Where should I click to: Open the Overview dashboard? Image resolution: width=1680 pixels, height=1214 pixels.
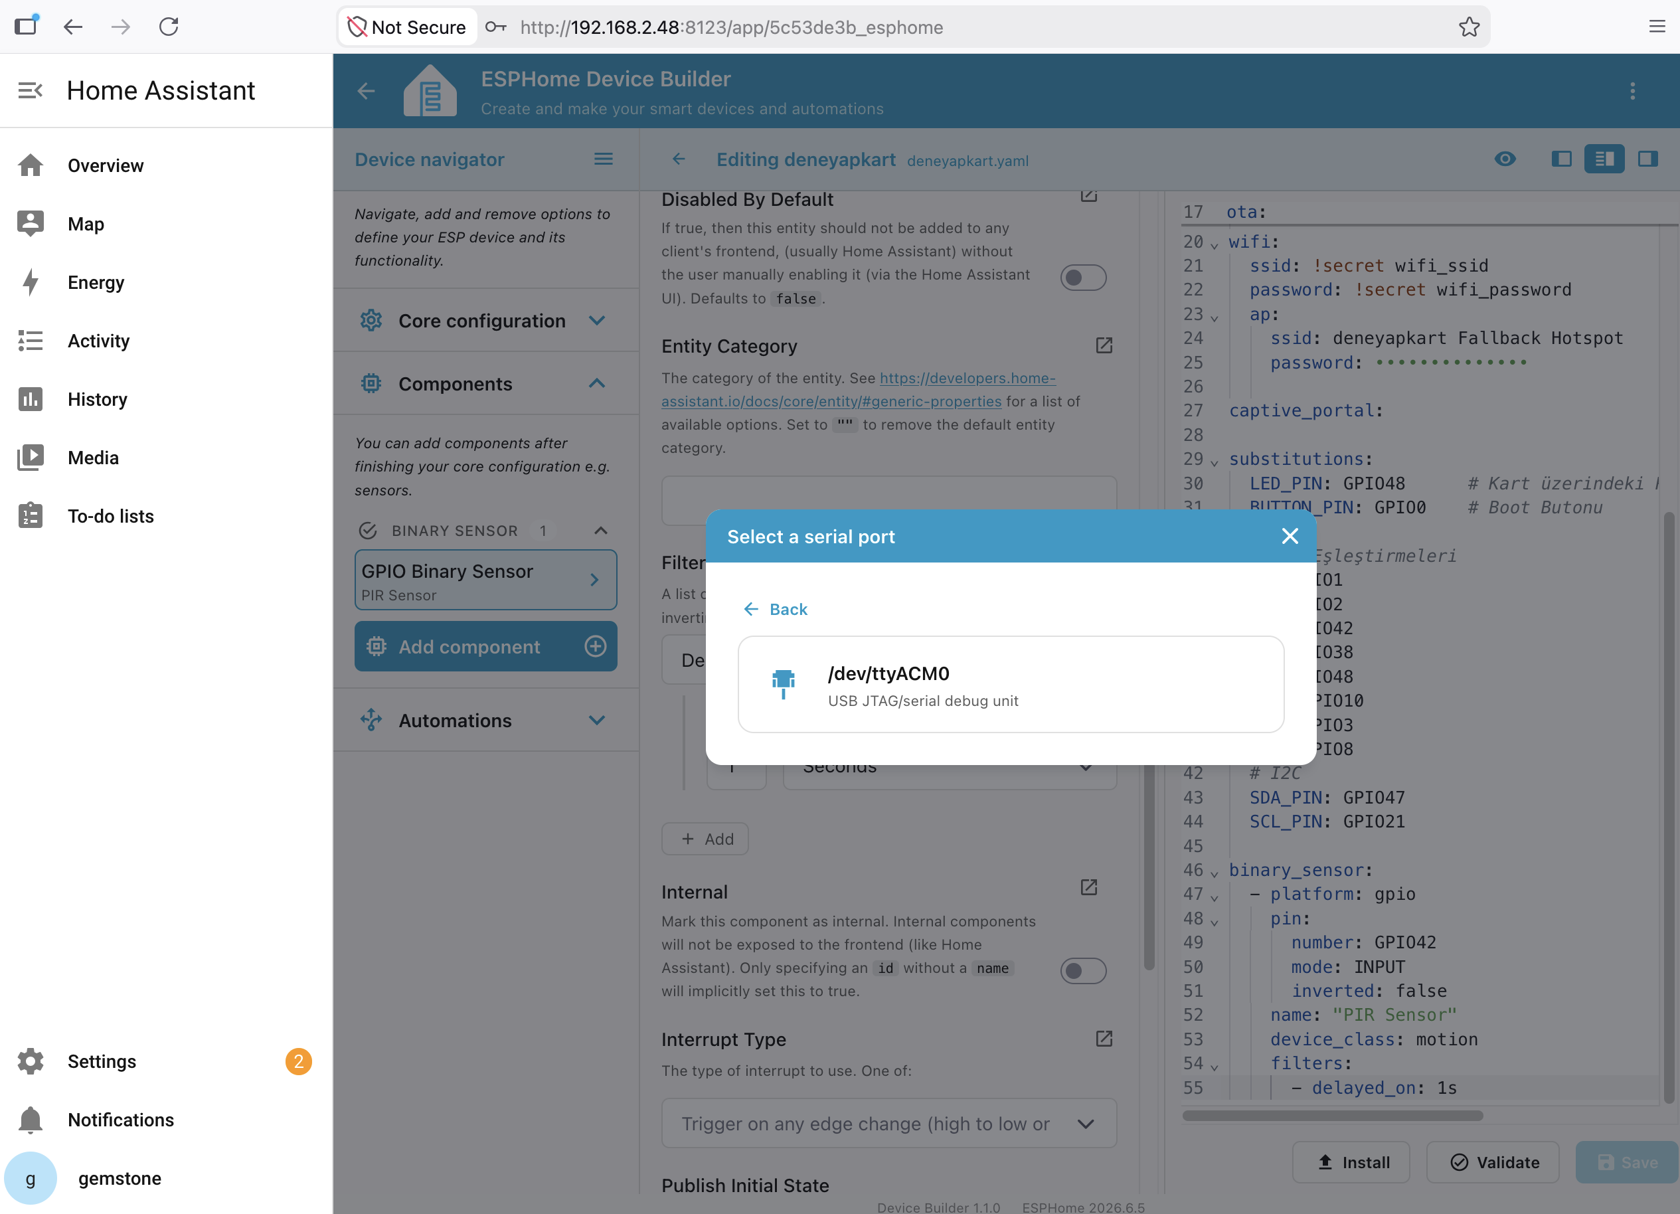166,165
